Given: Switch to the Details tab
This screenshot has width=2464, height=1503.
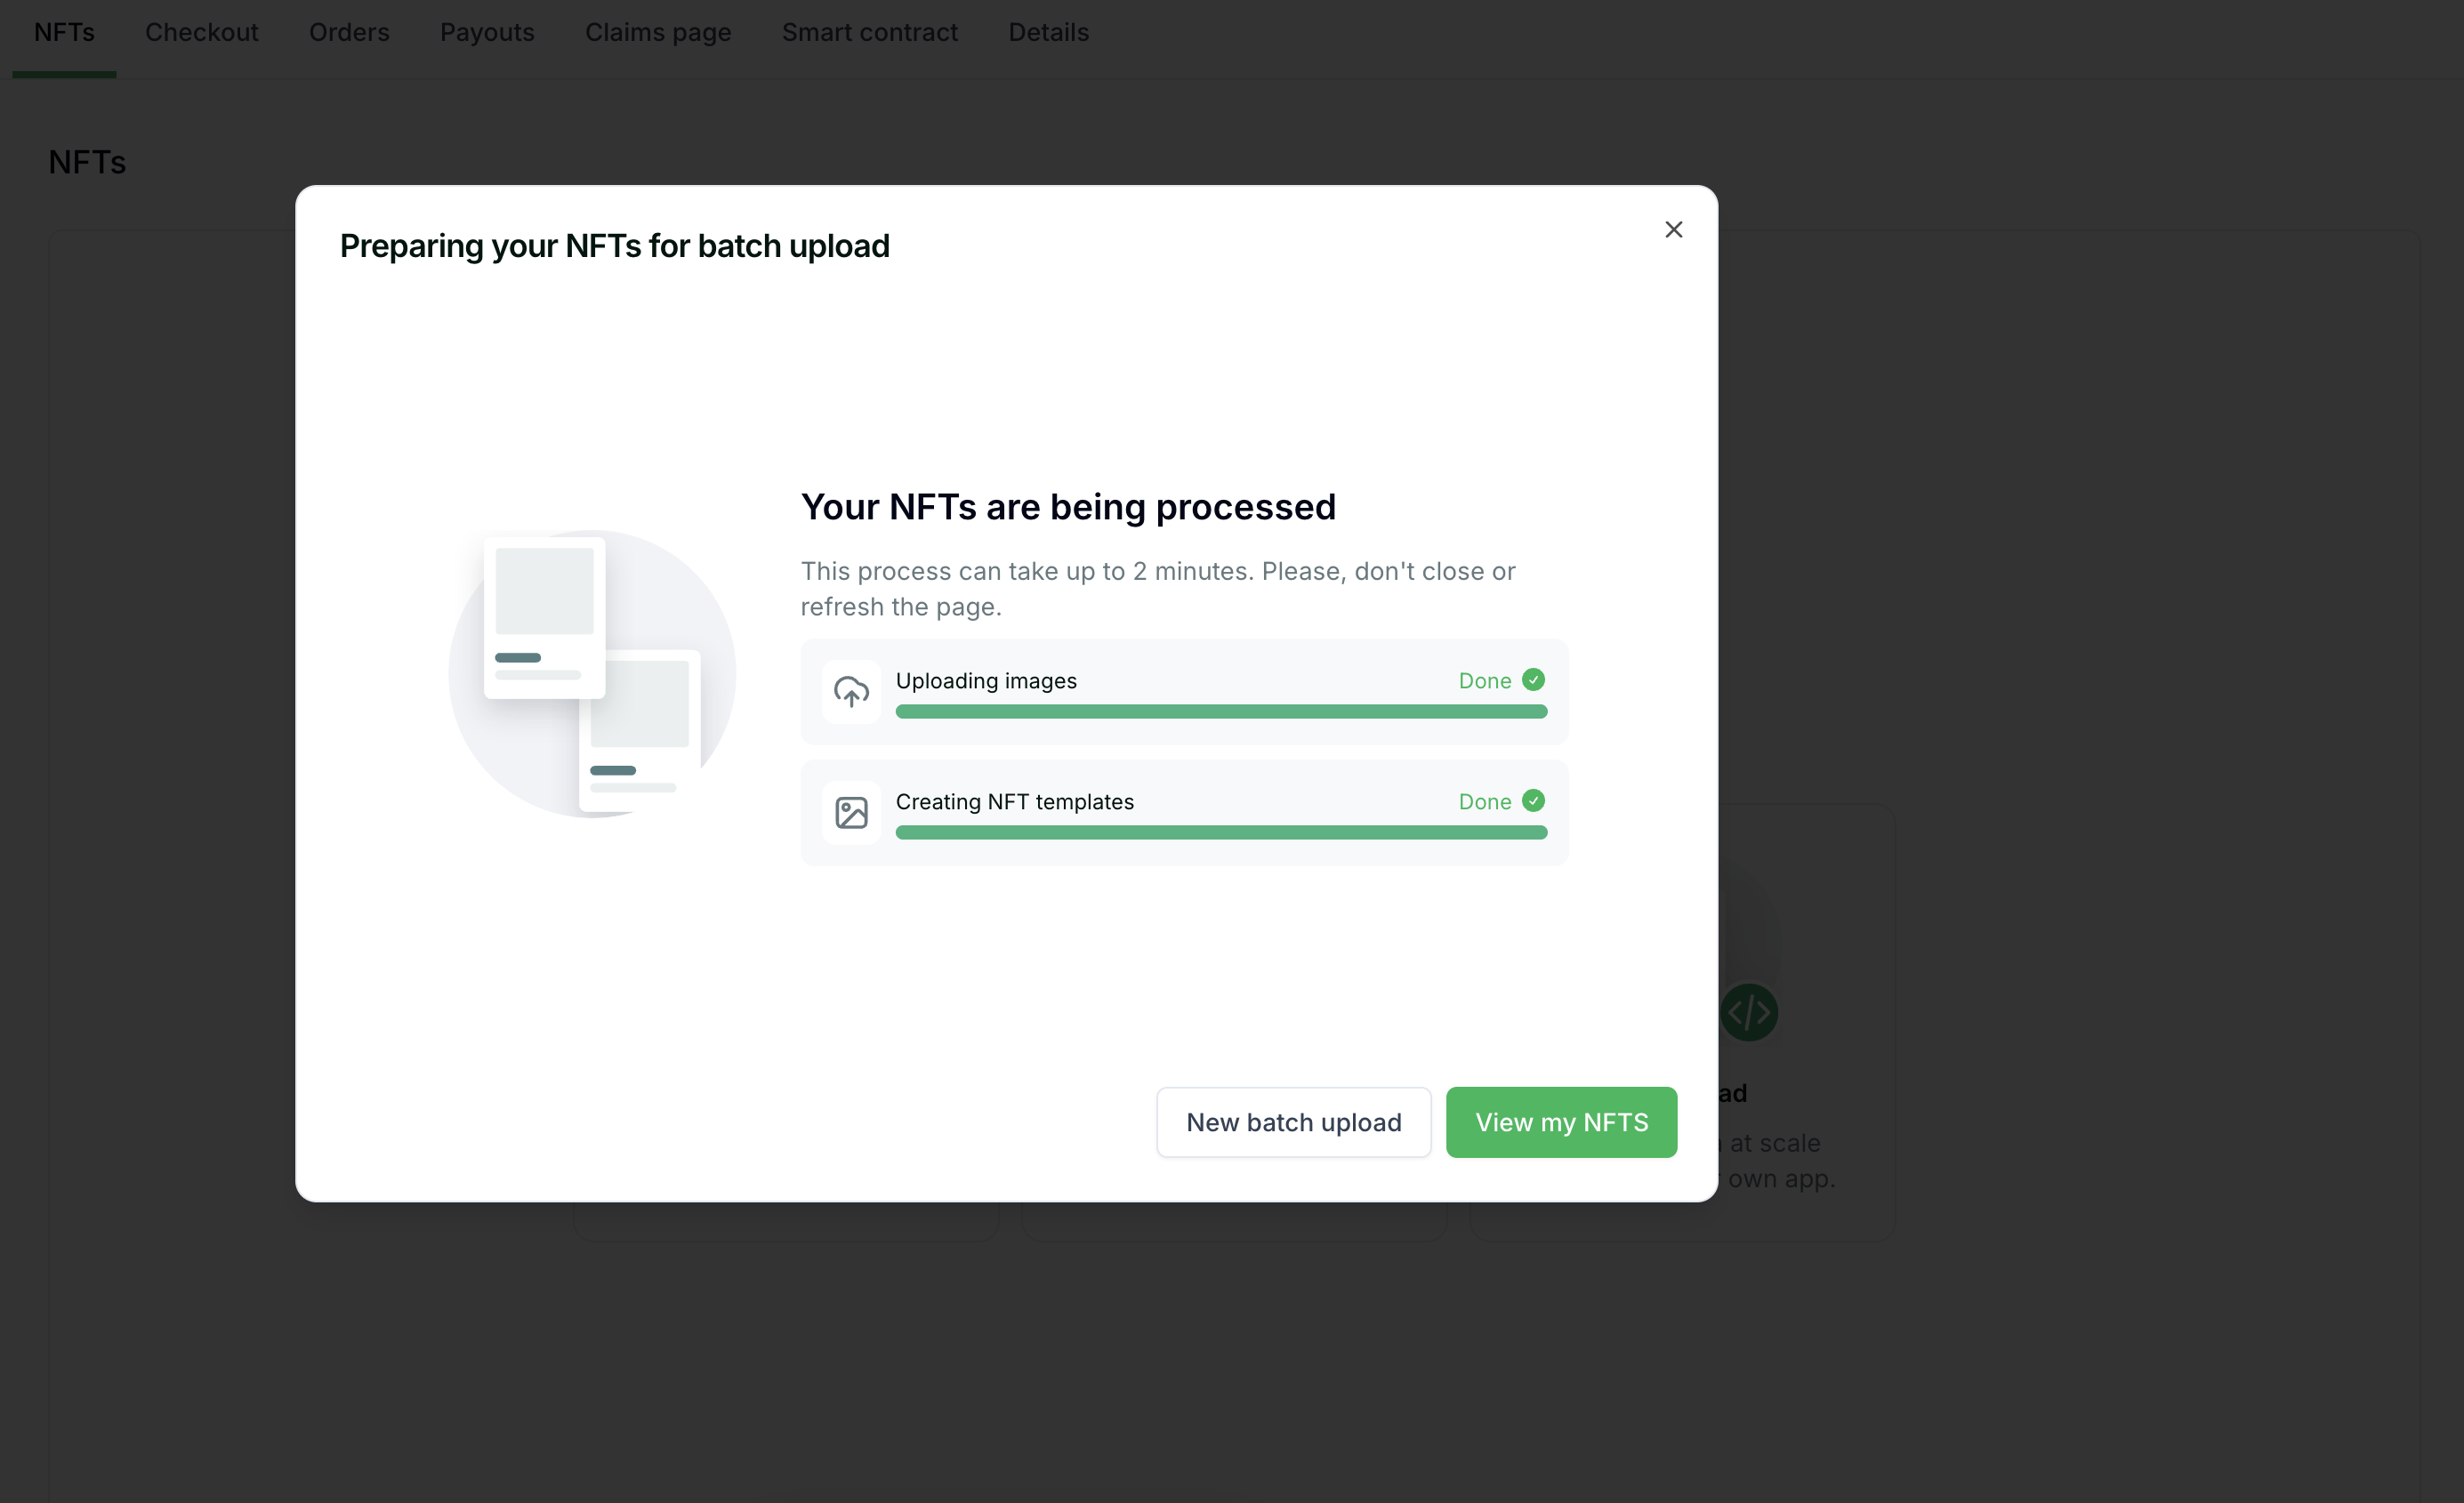Looking at the screenshot, I should [1048, 32].
